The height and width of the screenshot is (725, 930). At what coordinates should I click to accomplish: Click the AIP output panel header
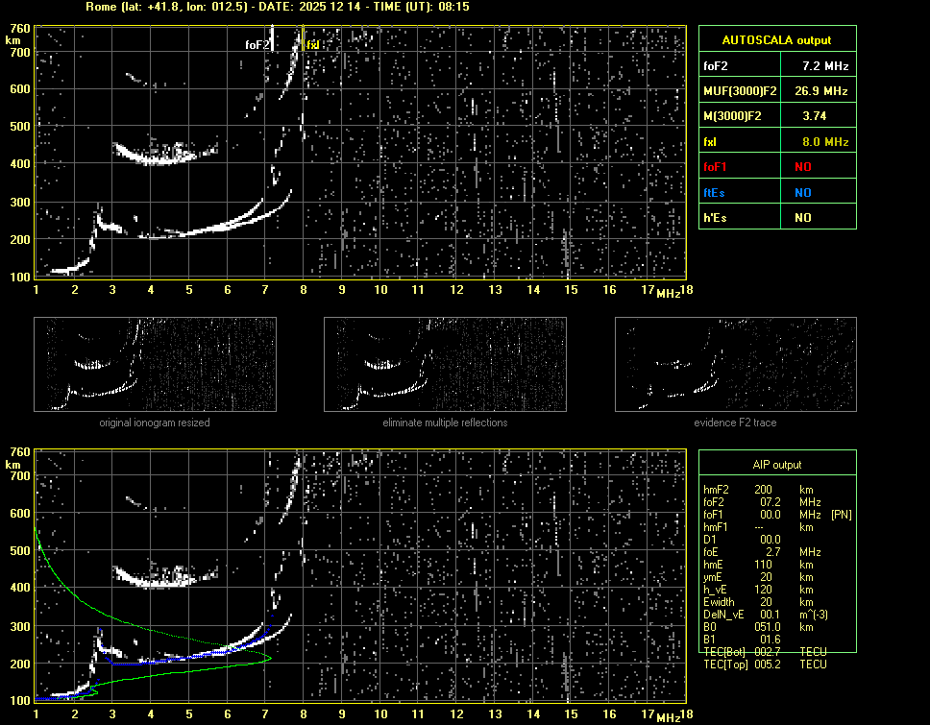click(776, 465)
